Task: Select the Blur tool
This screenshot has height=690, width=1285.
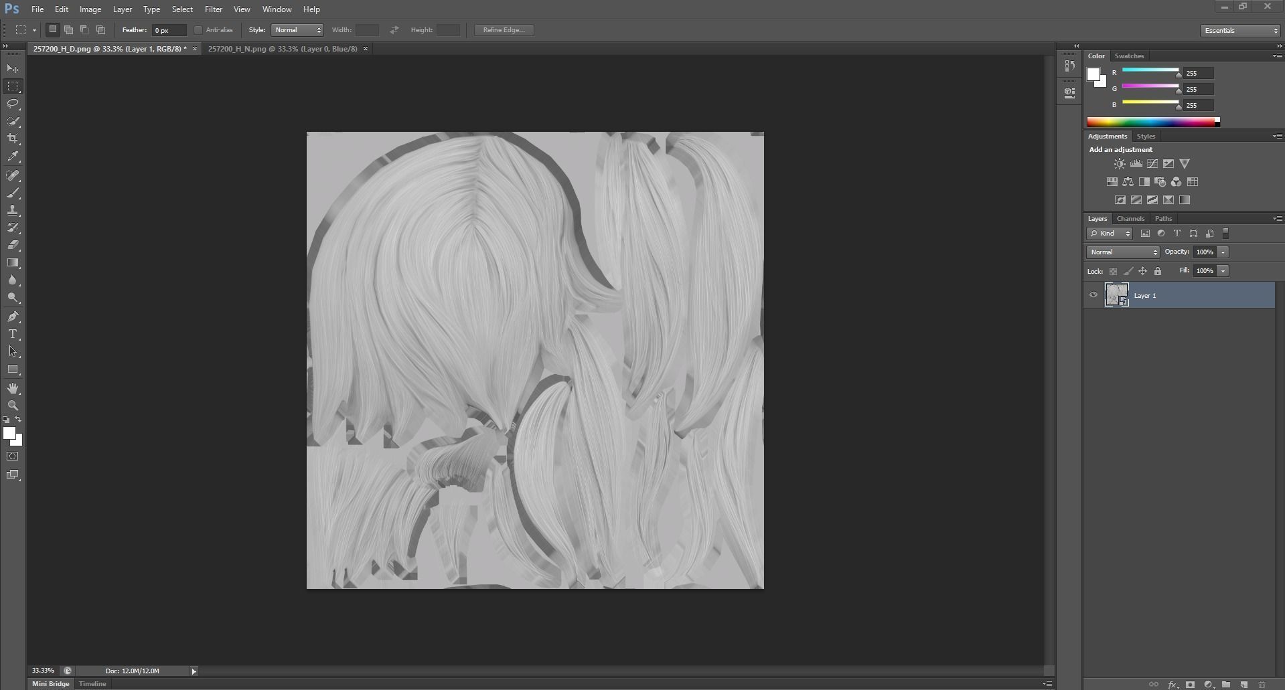Action: [x=13, y=280]
